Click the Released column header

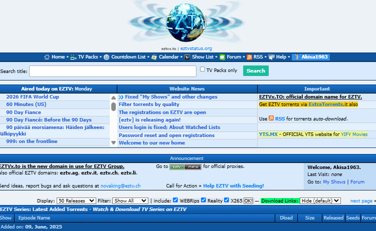(x=333, y=218)
